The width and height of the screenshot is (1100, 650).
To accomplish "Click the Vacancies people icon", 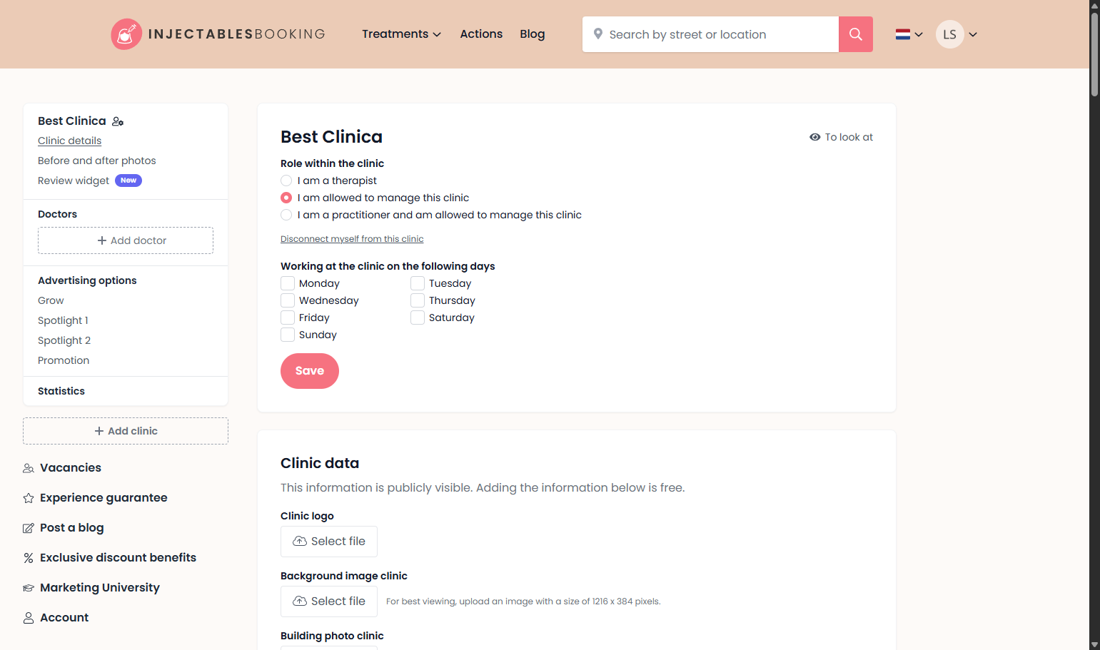I will pos(29,468).
